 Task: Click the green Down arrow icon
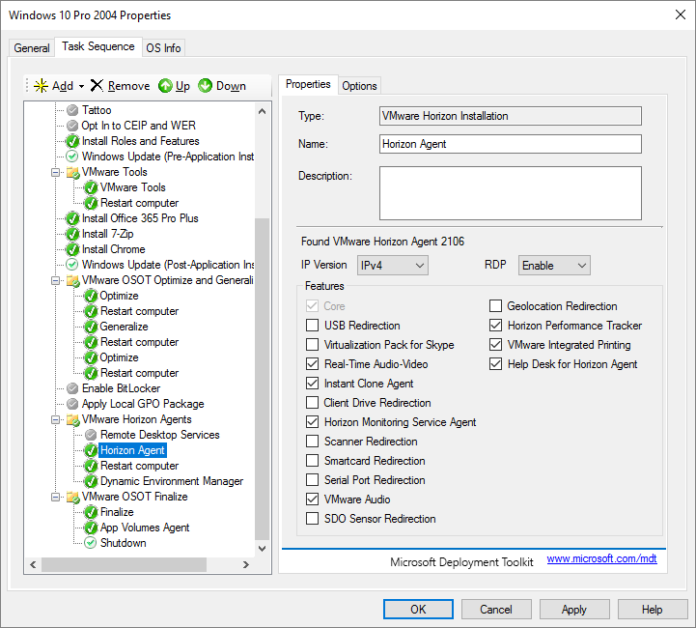pos(206,86)
